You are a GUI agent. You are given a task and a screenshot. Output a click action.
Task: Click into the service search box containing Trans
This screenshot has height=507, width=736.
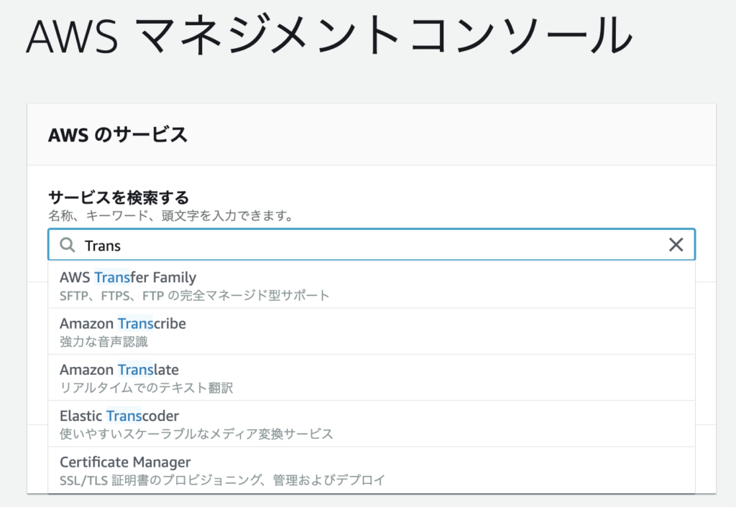[372, 244]
